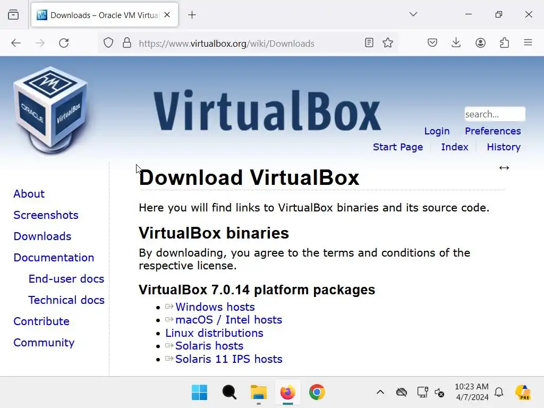Open Firefox View tab list icon
The image size is (544, 408).
tap(13, 14)
